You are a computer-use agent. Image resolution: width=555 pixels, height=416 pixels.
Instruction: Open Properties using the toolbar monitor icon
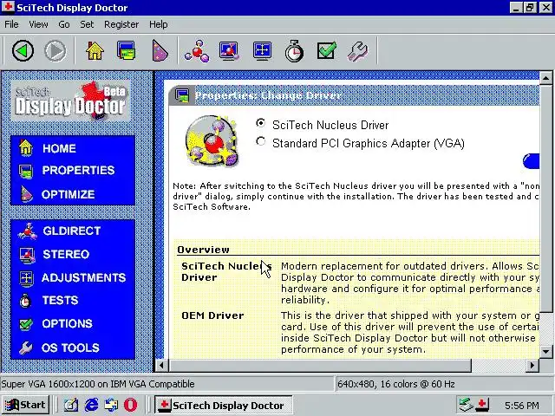pyautogui.click(x=127, y=50)
